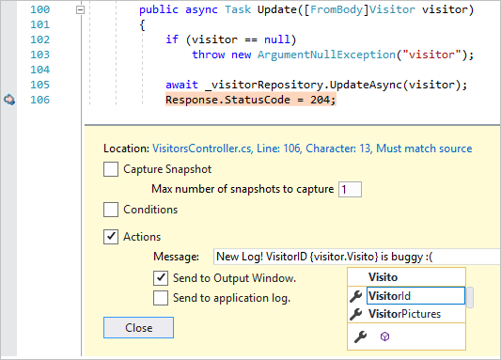Click the snappoint icon beside line 106
This screenshot has width=501, height=360.
(x=9, y=100)
